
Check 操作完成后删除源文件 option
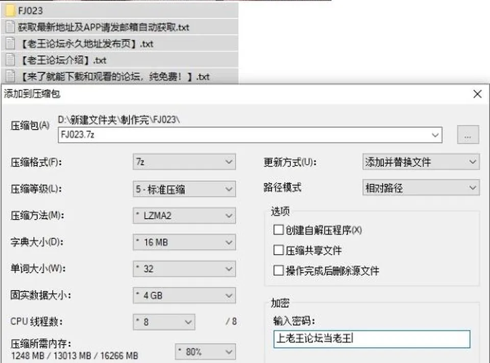(x=278, y=270)
